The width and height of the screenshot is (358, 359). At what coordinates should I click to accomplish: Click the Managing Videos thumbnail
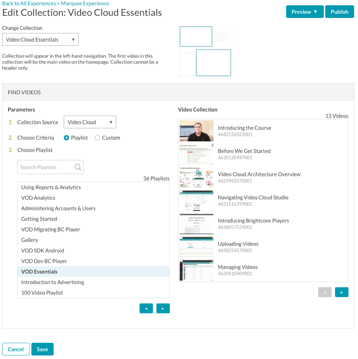point(197,270)
